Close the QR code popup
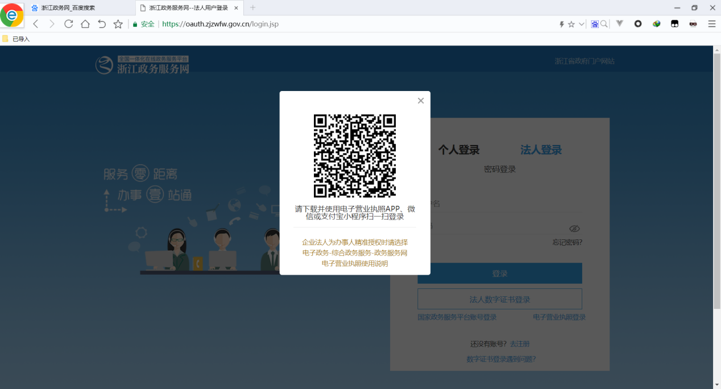 coord(421,101)
